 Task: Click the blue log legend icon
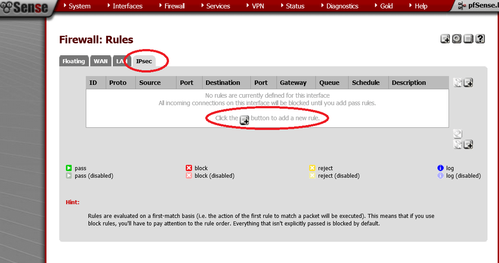click(x=440, y=168)
